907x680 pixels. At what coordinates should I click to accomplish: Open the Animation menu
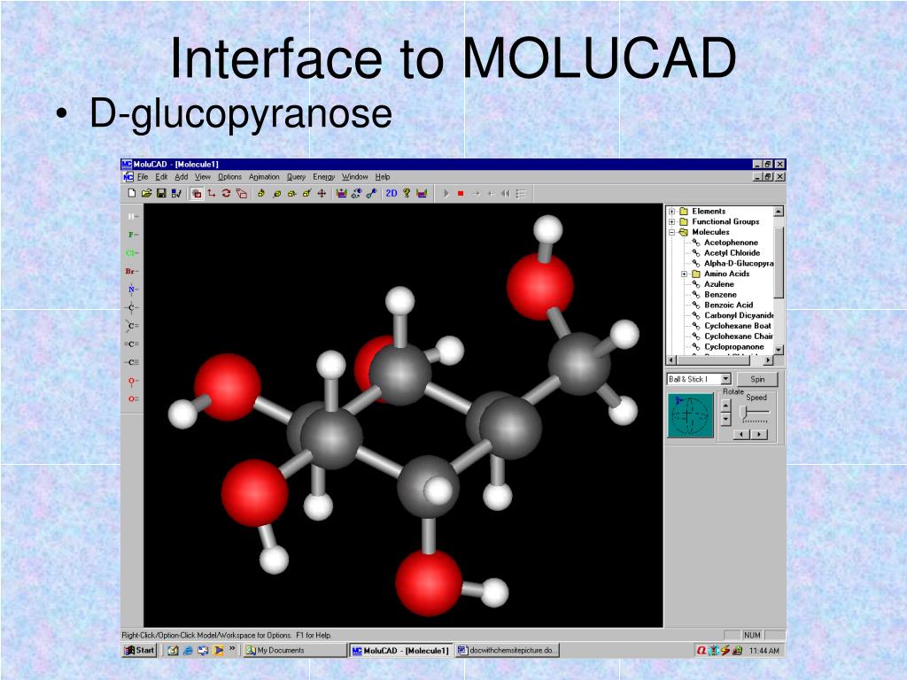point(264,177)
